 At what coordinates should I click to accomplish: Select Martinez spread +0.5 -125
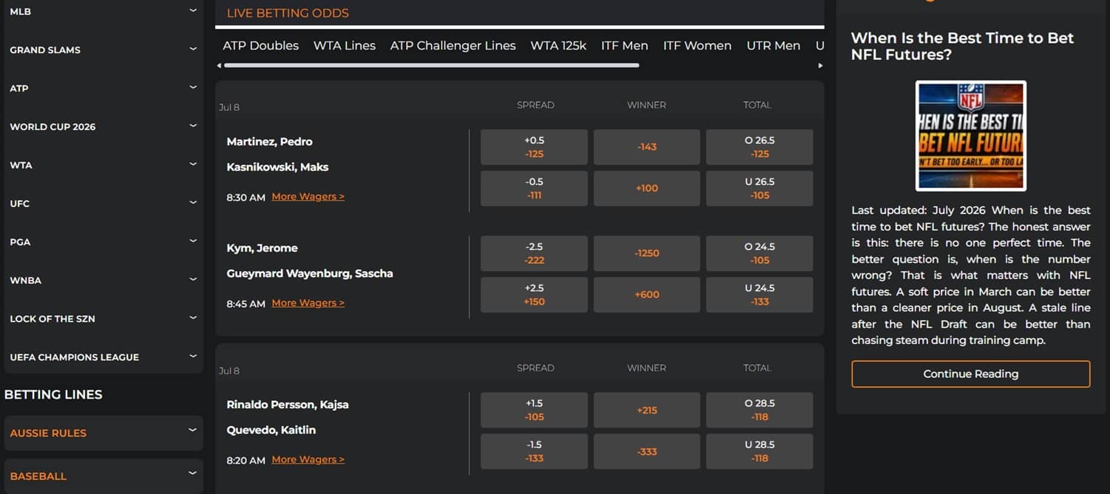(x=534, y=147)
